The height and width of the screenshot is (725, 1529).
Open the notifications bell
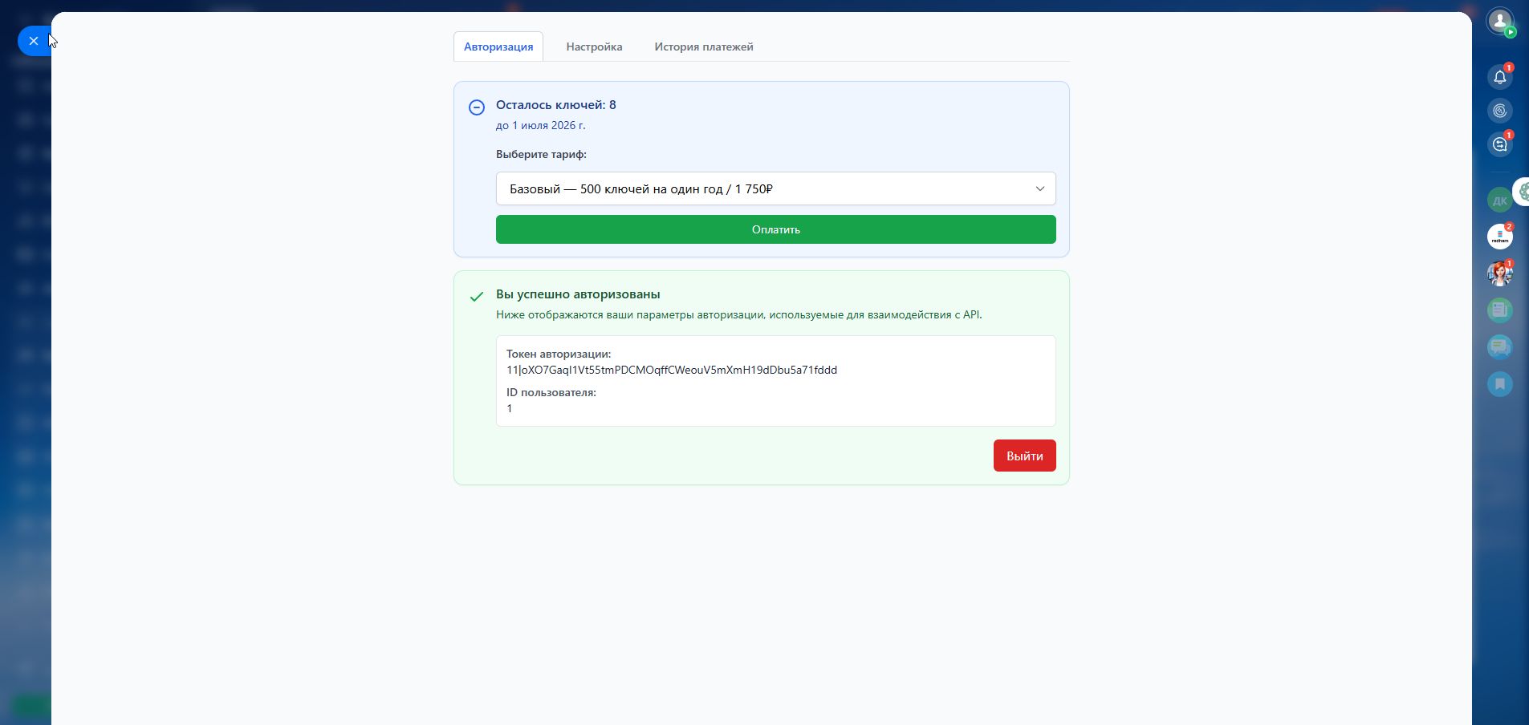tap(1499, 77)
